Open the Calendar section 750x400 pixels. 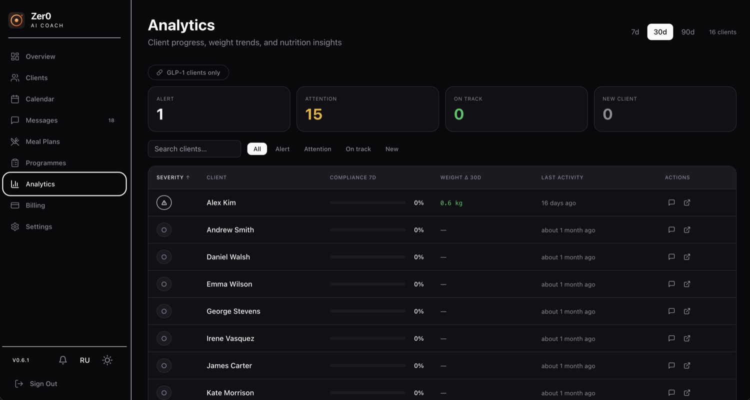(64, 99)
